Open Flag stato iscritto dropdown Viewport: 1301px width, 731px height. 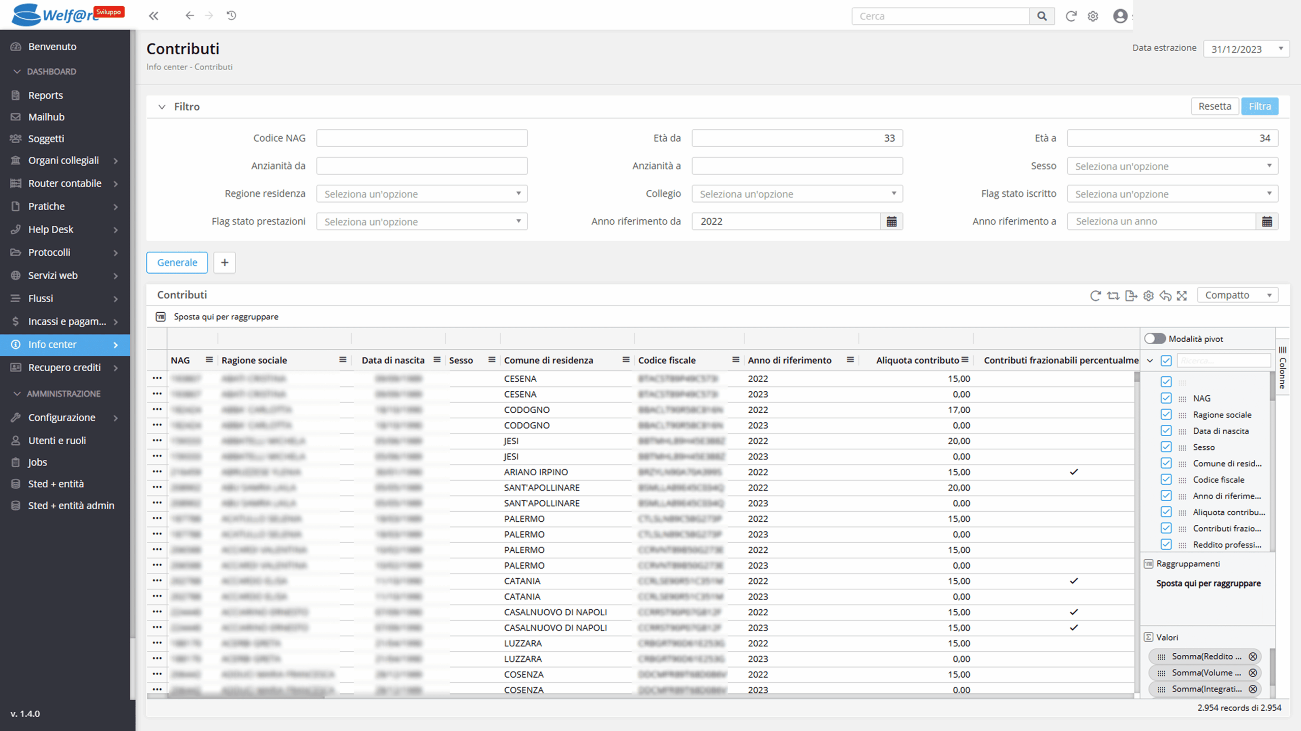coord(1172,194)
